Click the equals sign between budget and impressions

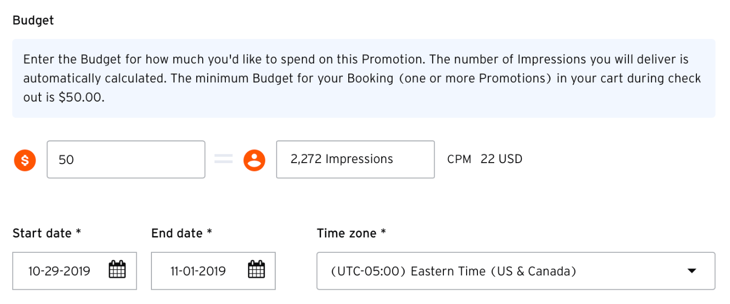point(223,160)
